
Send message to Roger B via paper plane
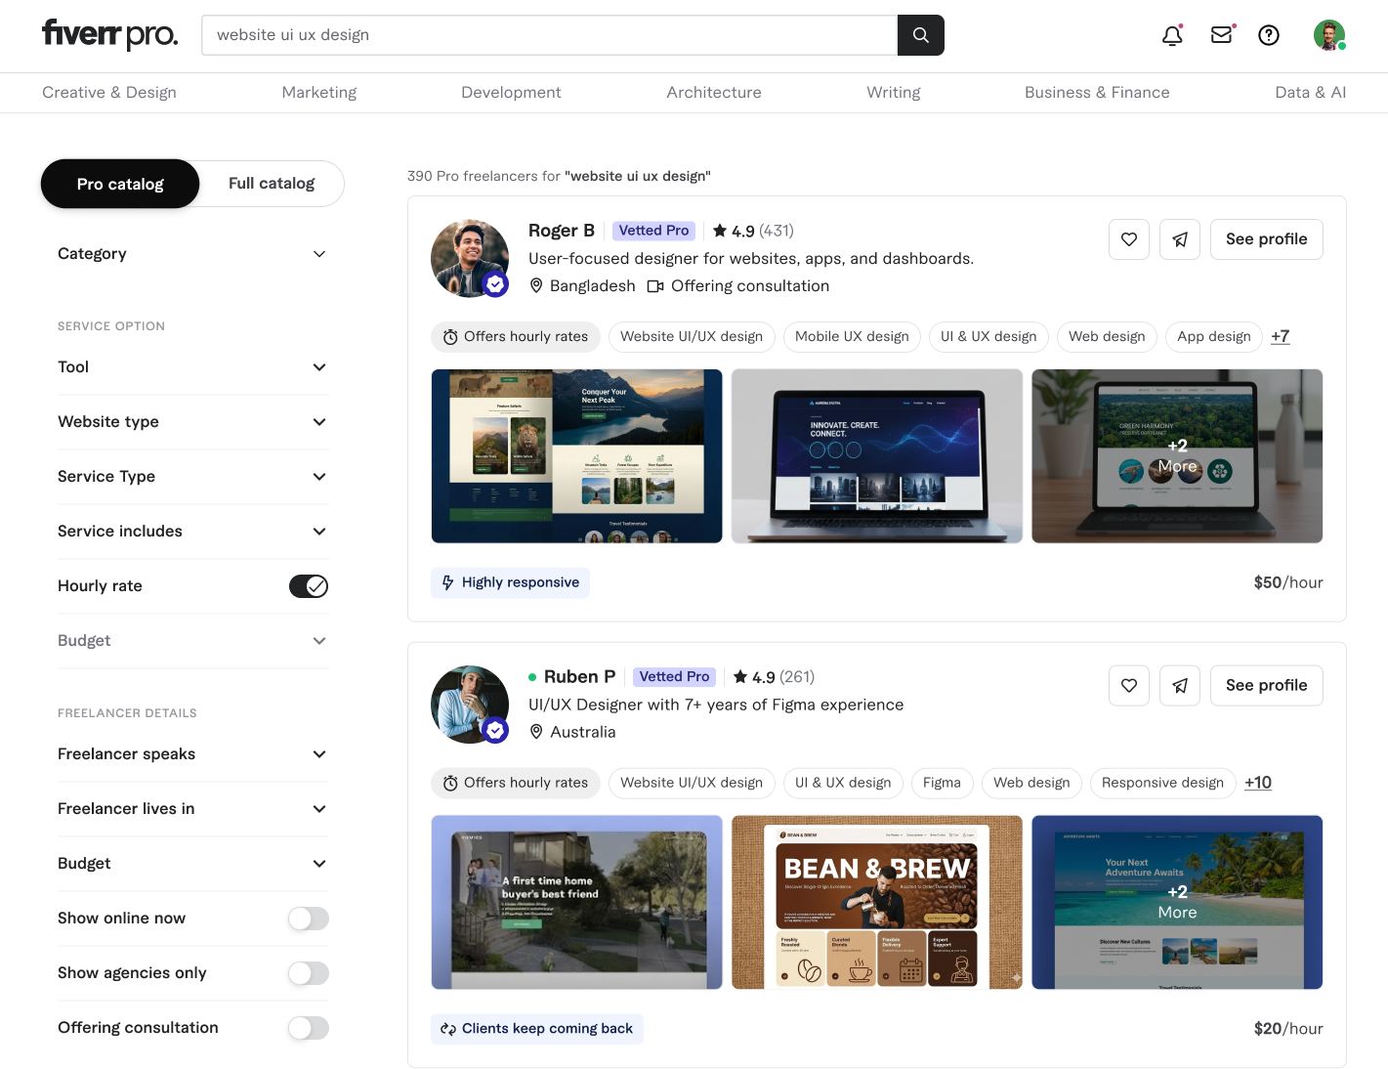point(1179,239)
